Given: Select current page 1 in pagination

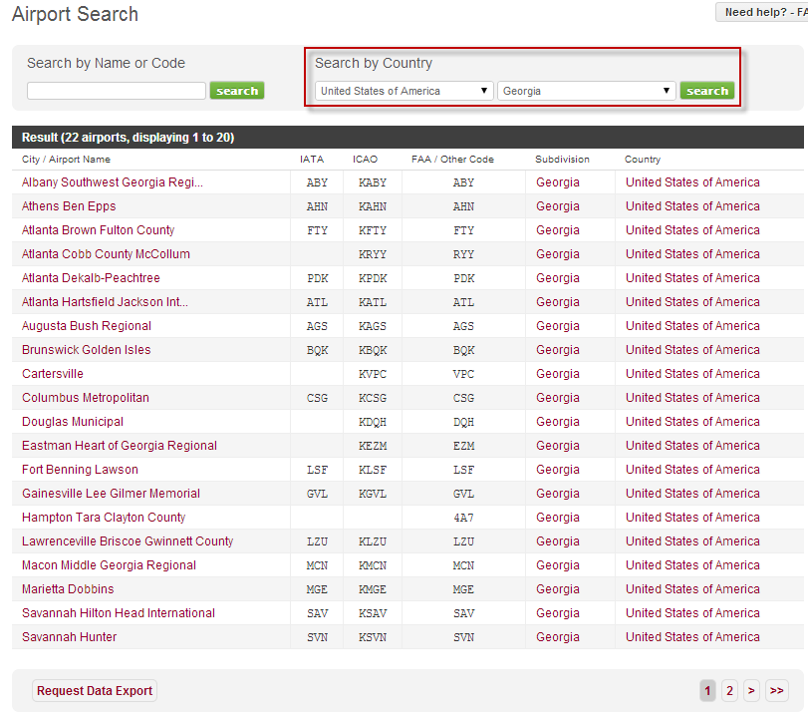Looking at the screenshot, I should point(707,691).
